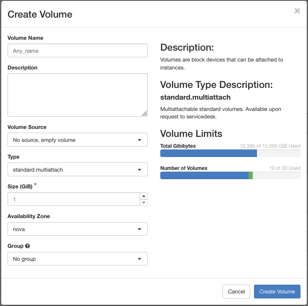Click the 'Volume Type Description:' heading
The image size is (308, 306).
[216, 85]
